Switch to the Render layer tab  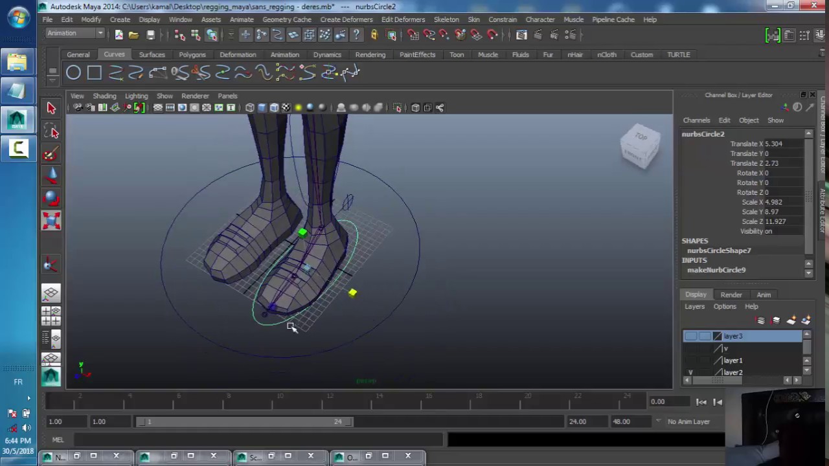click(x=731, y=294)
